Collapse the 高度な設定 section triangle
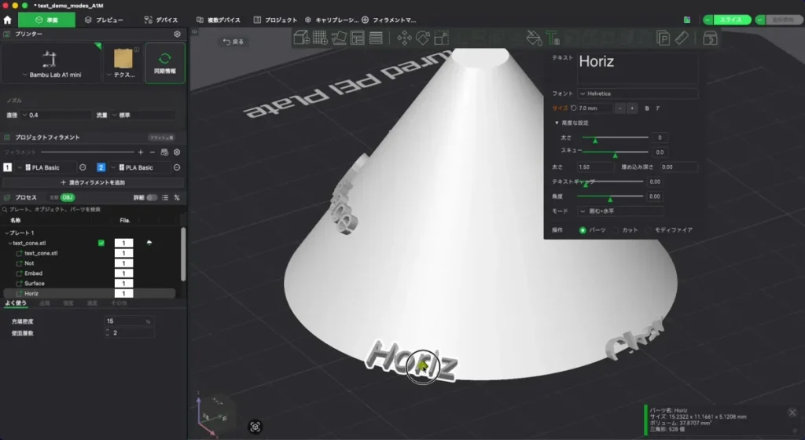This screenshot has width=805, height=440. [557, 123]
